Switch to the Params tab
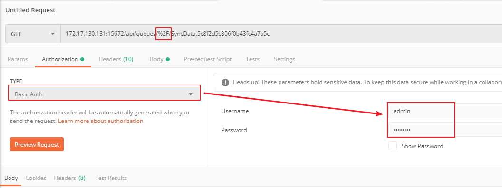 (x=18, y=59)
